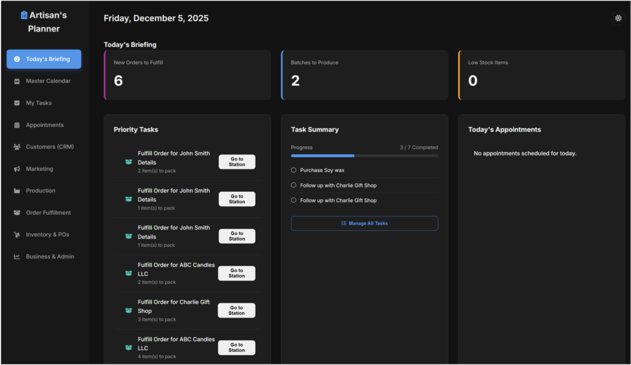Check off last Follow up with Charlie Gift Shop
Screen dimensions: 631x365
(x=294, y=200)
